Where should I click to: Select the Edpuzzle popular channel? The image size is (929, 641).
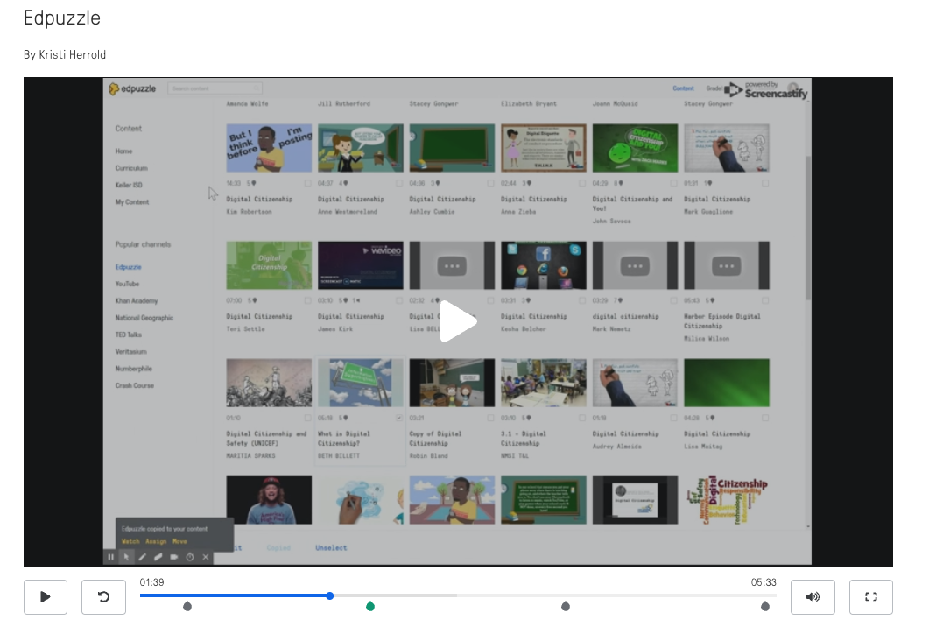coord(128,267)
